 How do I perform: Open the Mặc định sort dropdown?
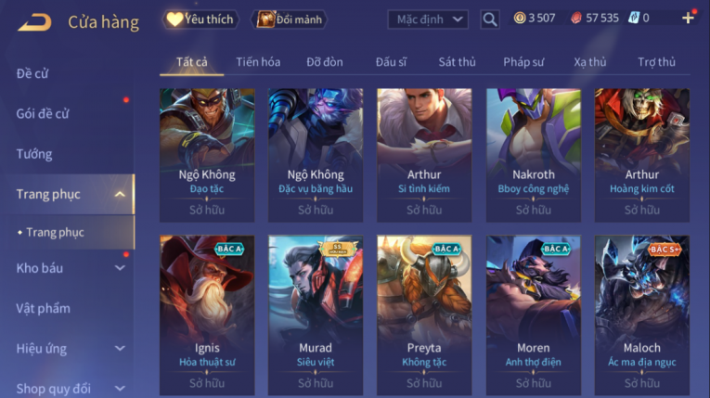pyautogui.click(x=428, y=19)
